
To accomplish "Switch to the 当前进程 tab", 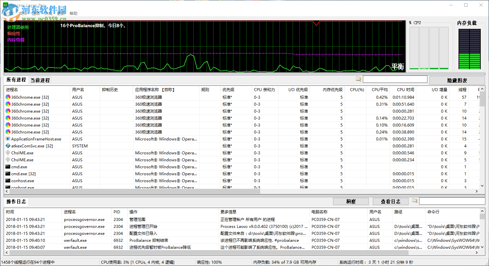I will coord(40,80).
